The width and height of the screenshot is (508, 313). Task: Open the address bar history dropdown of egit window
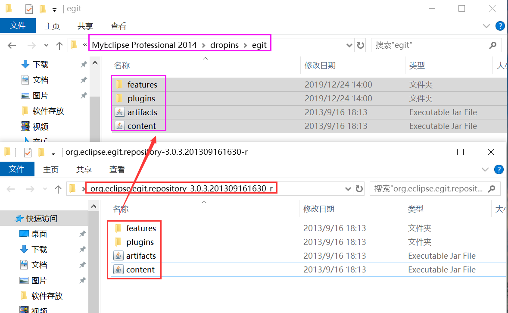click(348, 44)
